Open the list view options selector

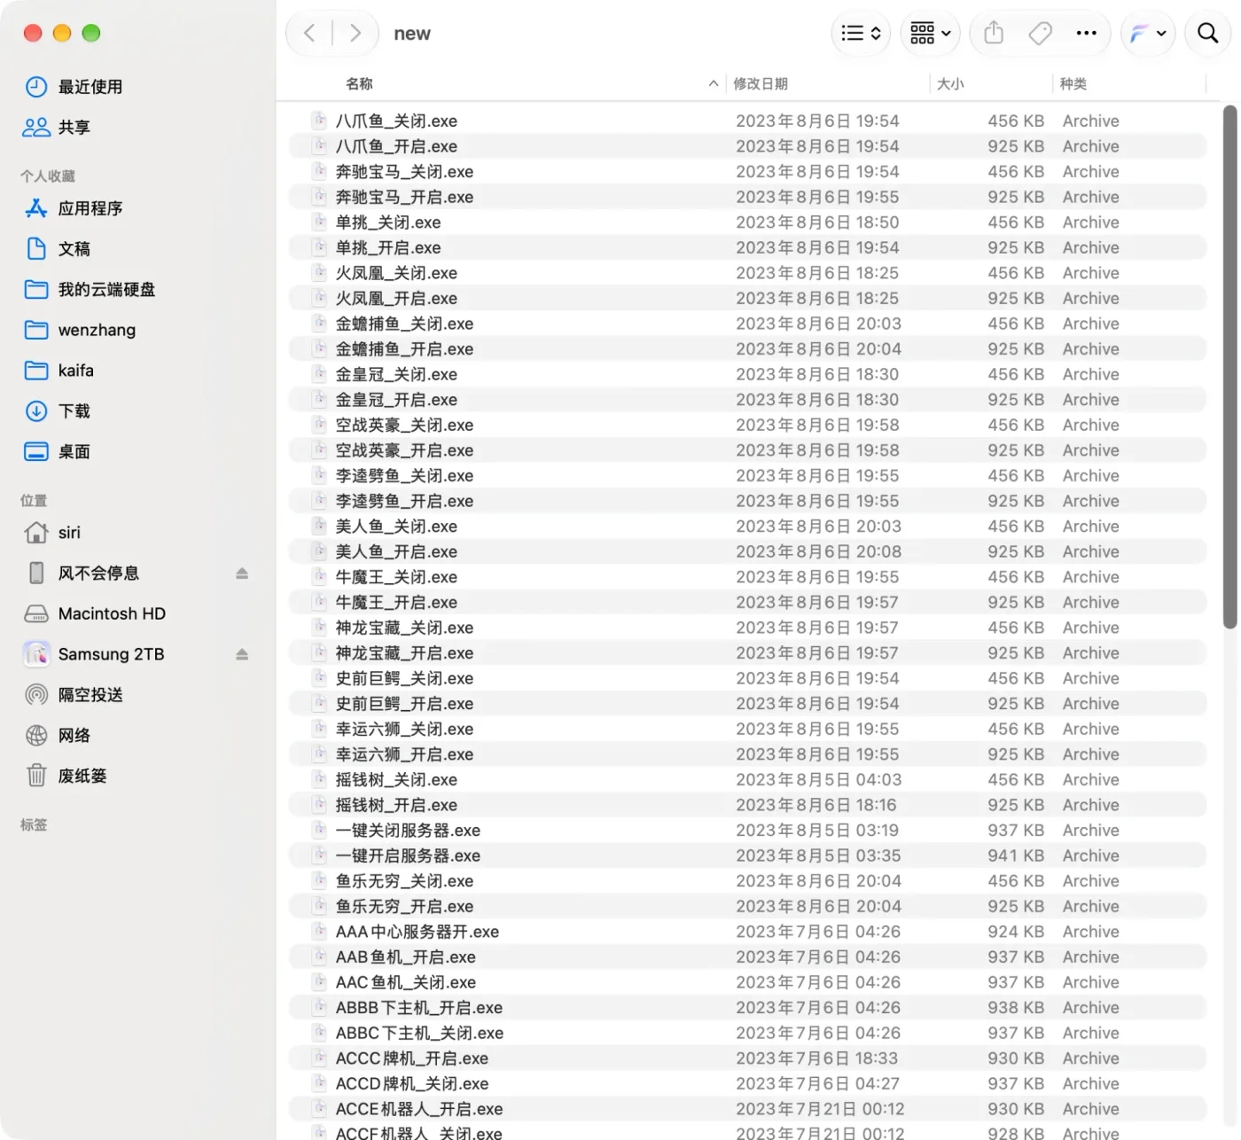click(861, 34)
